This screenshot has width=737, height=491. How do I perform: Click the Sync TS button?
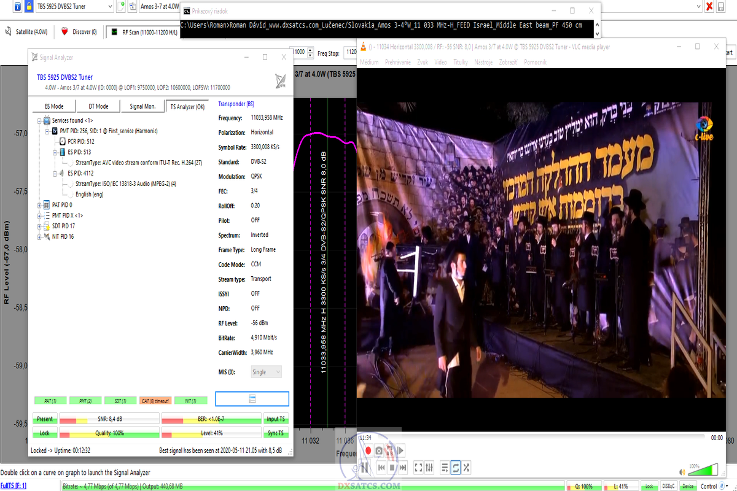pos(275,433)
